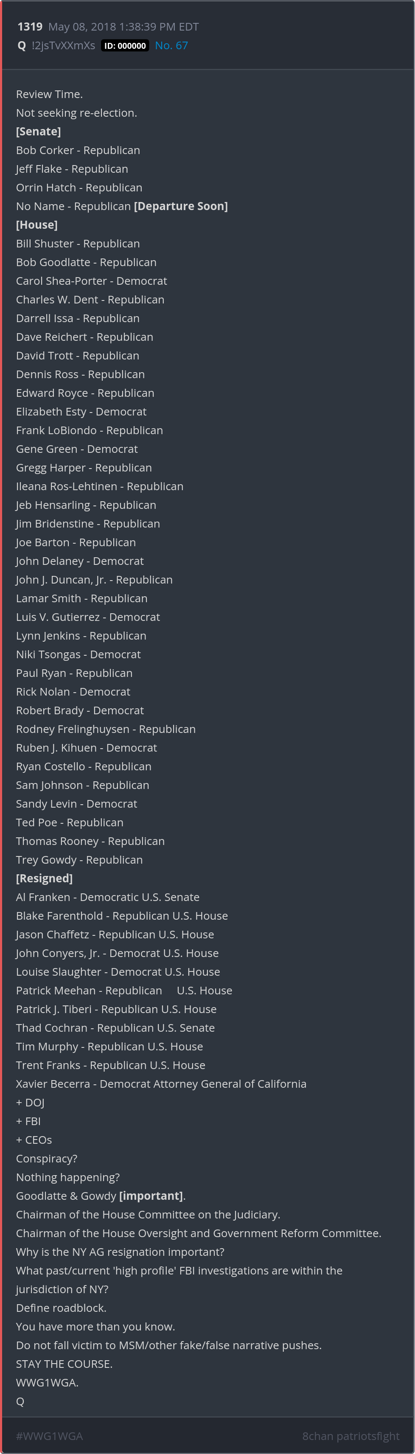The height and width of the screenshot is (1454, 415).
Task: Click the "Paul Ryan - Republican" line
Action: [74, 673]
